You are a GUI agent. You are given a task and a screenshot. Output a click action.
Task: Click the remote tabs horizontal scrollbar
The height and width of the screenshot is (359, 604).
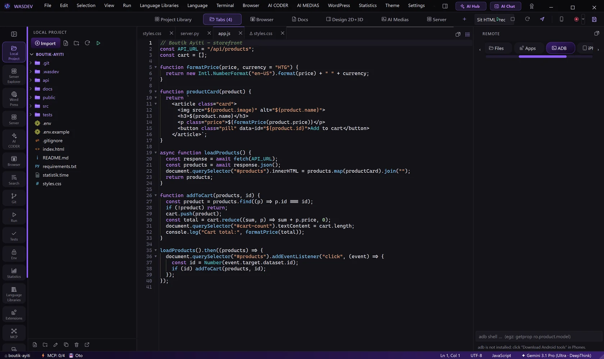pyautogui.click(x=543, y=56)
